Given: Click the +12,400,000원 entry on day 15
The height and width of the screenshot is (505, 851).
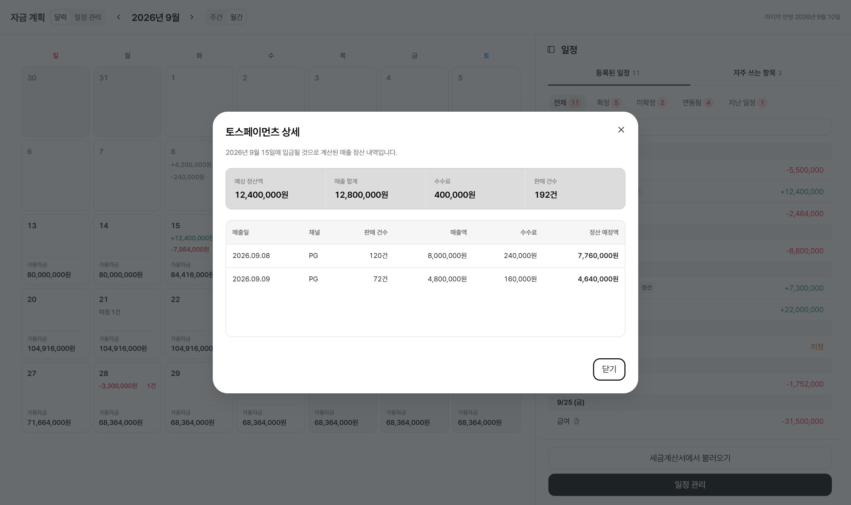Looking at the screenshot, I should coord(192,238).
